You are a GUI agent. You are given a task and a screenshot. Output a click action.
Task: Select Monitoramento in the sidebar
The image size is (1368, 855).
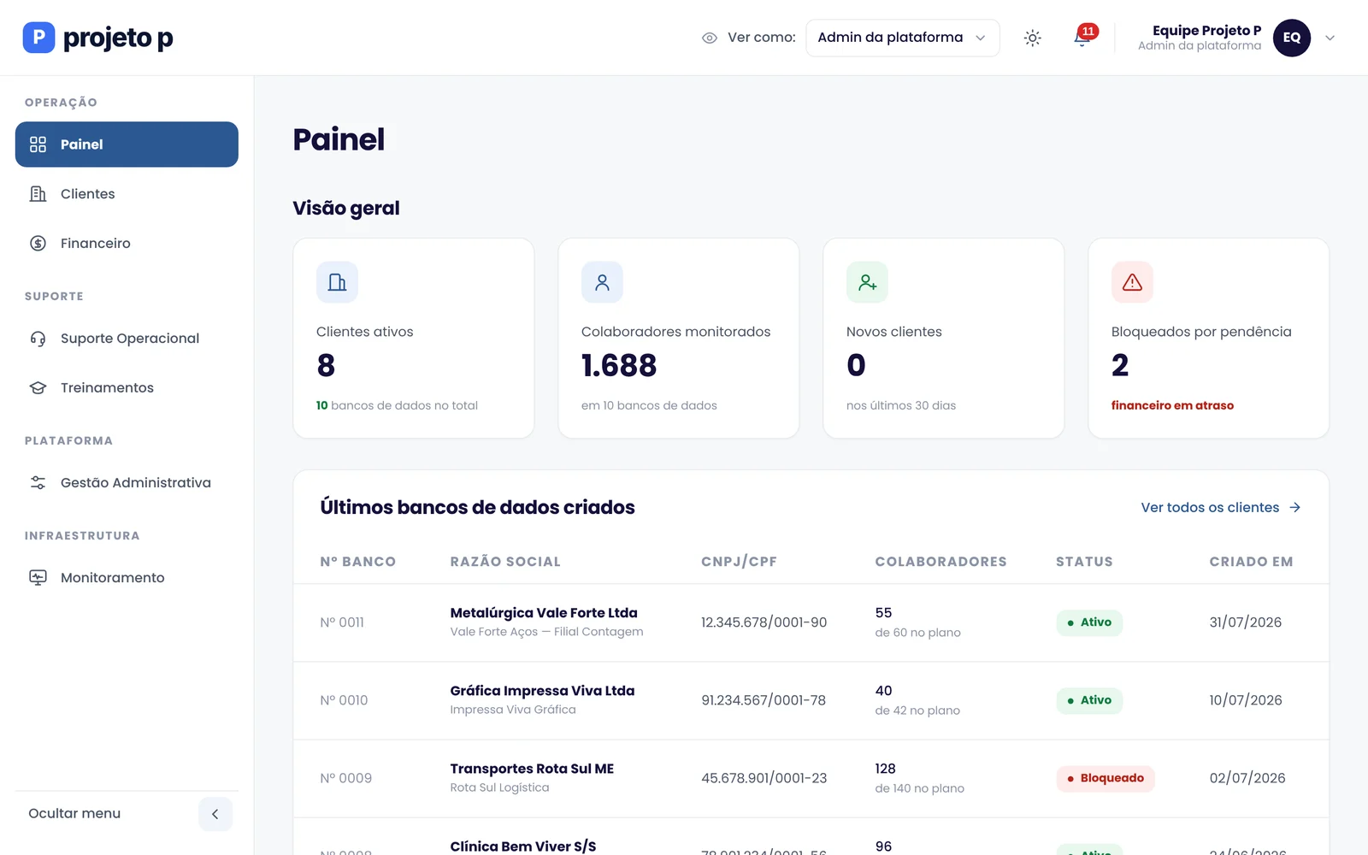(127, 578)
